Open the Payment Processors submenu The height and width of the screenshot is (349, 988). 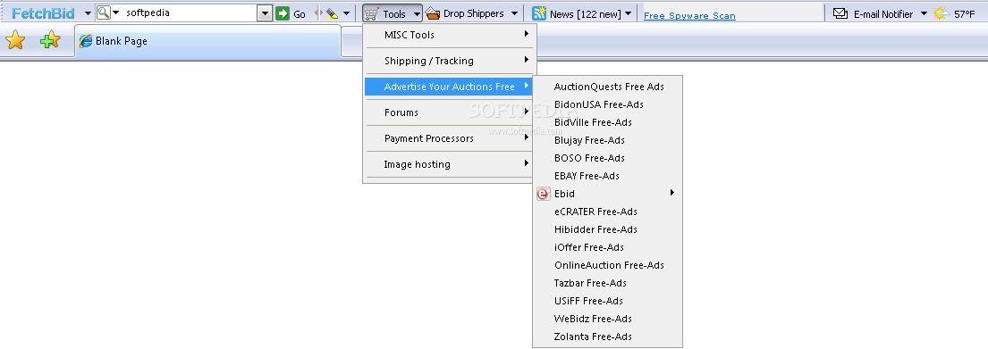pos(449,137)
